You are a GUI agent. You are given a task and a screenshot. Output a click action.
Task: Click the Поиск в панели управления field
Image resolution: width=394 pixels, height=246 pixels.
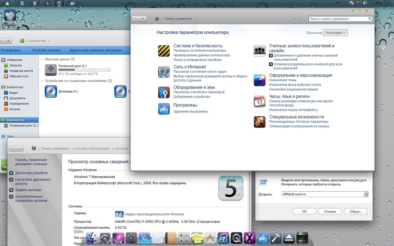(x=338, y=19)
